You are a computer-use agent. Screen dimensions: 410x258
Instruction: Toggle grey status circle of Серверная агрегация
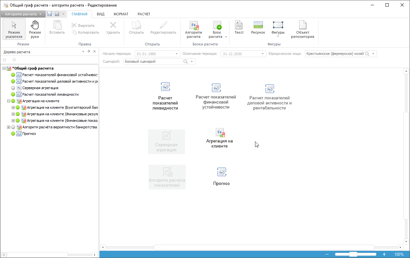13,88
